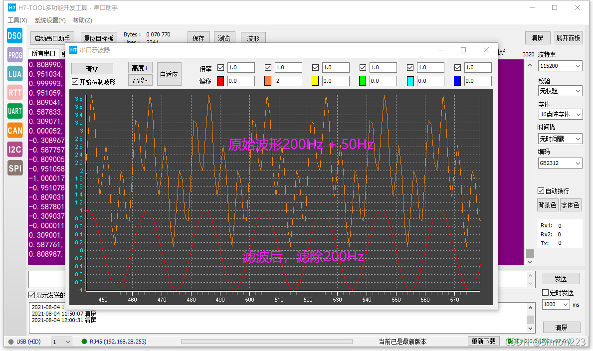Click the 清零 button
Screen dimensions: 593x351
tap(92, 68)
